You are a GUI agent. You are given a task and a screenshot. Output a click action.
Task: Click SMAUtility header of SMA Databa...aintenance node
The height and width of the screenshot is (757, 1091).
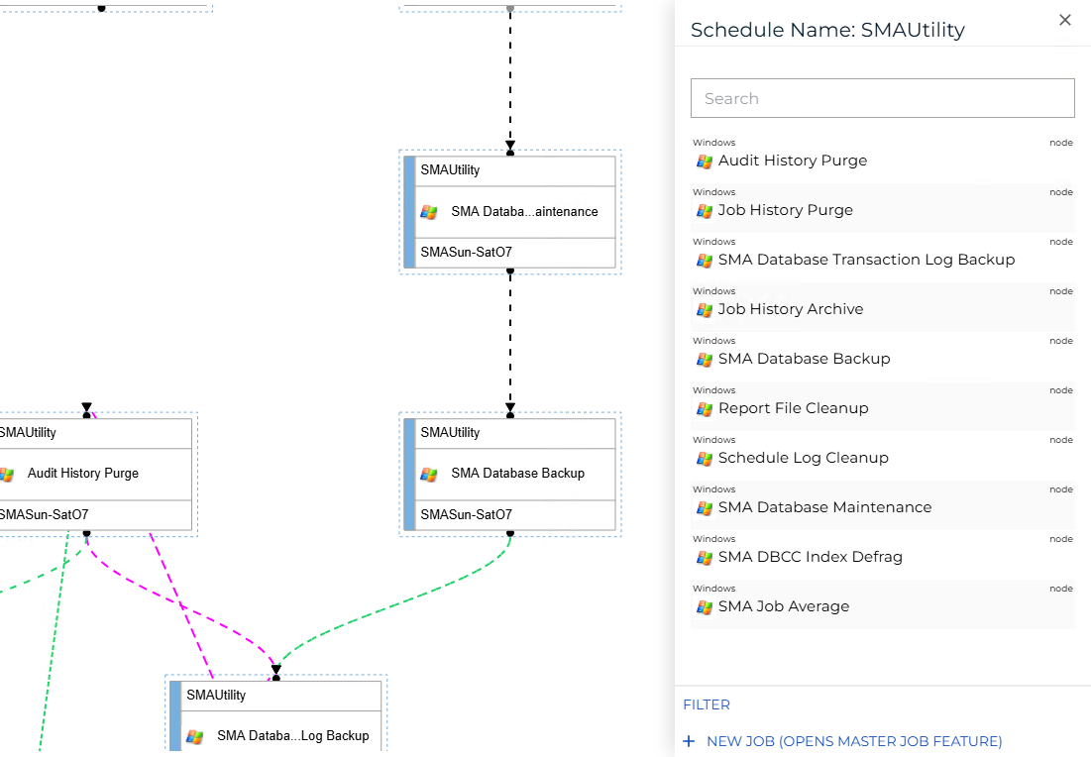click(x=450, y=169)
